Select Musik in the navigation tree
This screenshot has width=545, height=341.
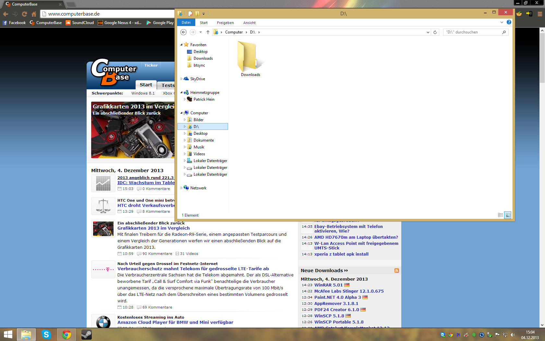point(199,147)
